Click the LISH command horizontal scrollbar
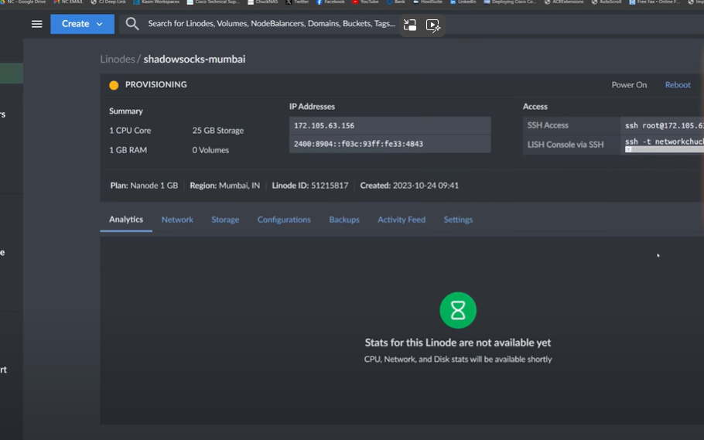The width and height of the screenshot is (704, 440). click(x=665, y=149)
